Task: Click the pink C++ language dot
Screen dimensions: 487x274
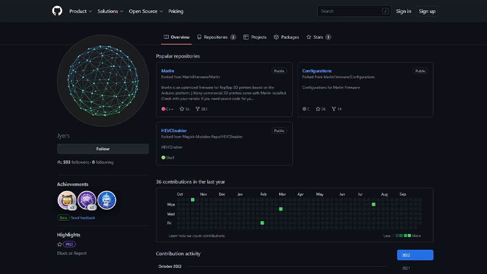Action: point(163,109)
